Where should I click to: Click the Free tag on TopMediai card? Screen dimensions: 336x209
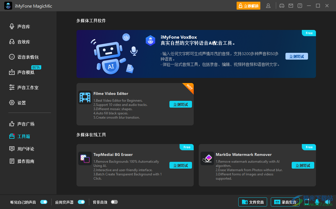click(x=187, y=147)
